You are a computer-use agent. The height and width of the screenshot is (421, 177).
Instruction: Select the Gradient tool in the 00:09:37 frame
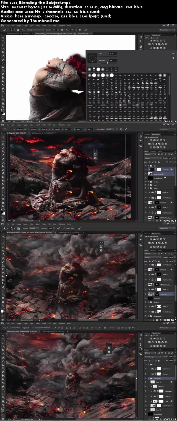pyautogui.click(x=3, y=276)
